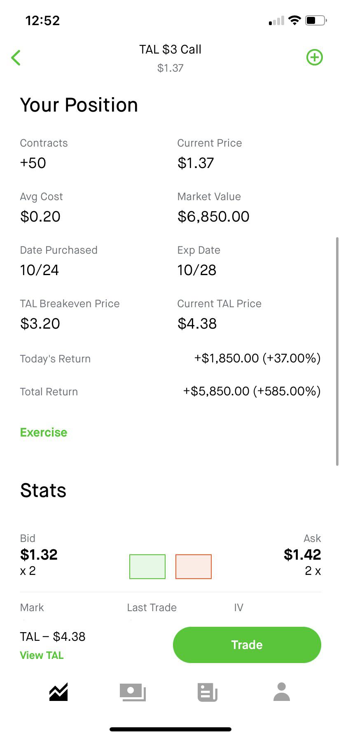Tap View TAL link
Screen dimensions: 341x738
click(42, 655)
